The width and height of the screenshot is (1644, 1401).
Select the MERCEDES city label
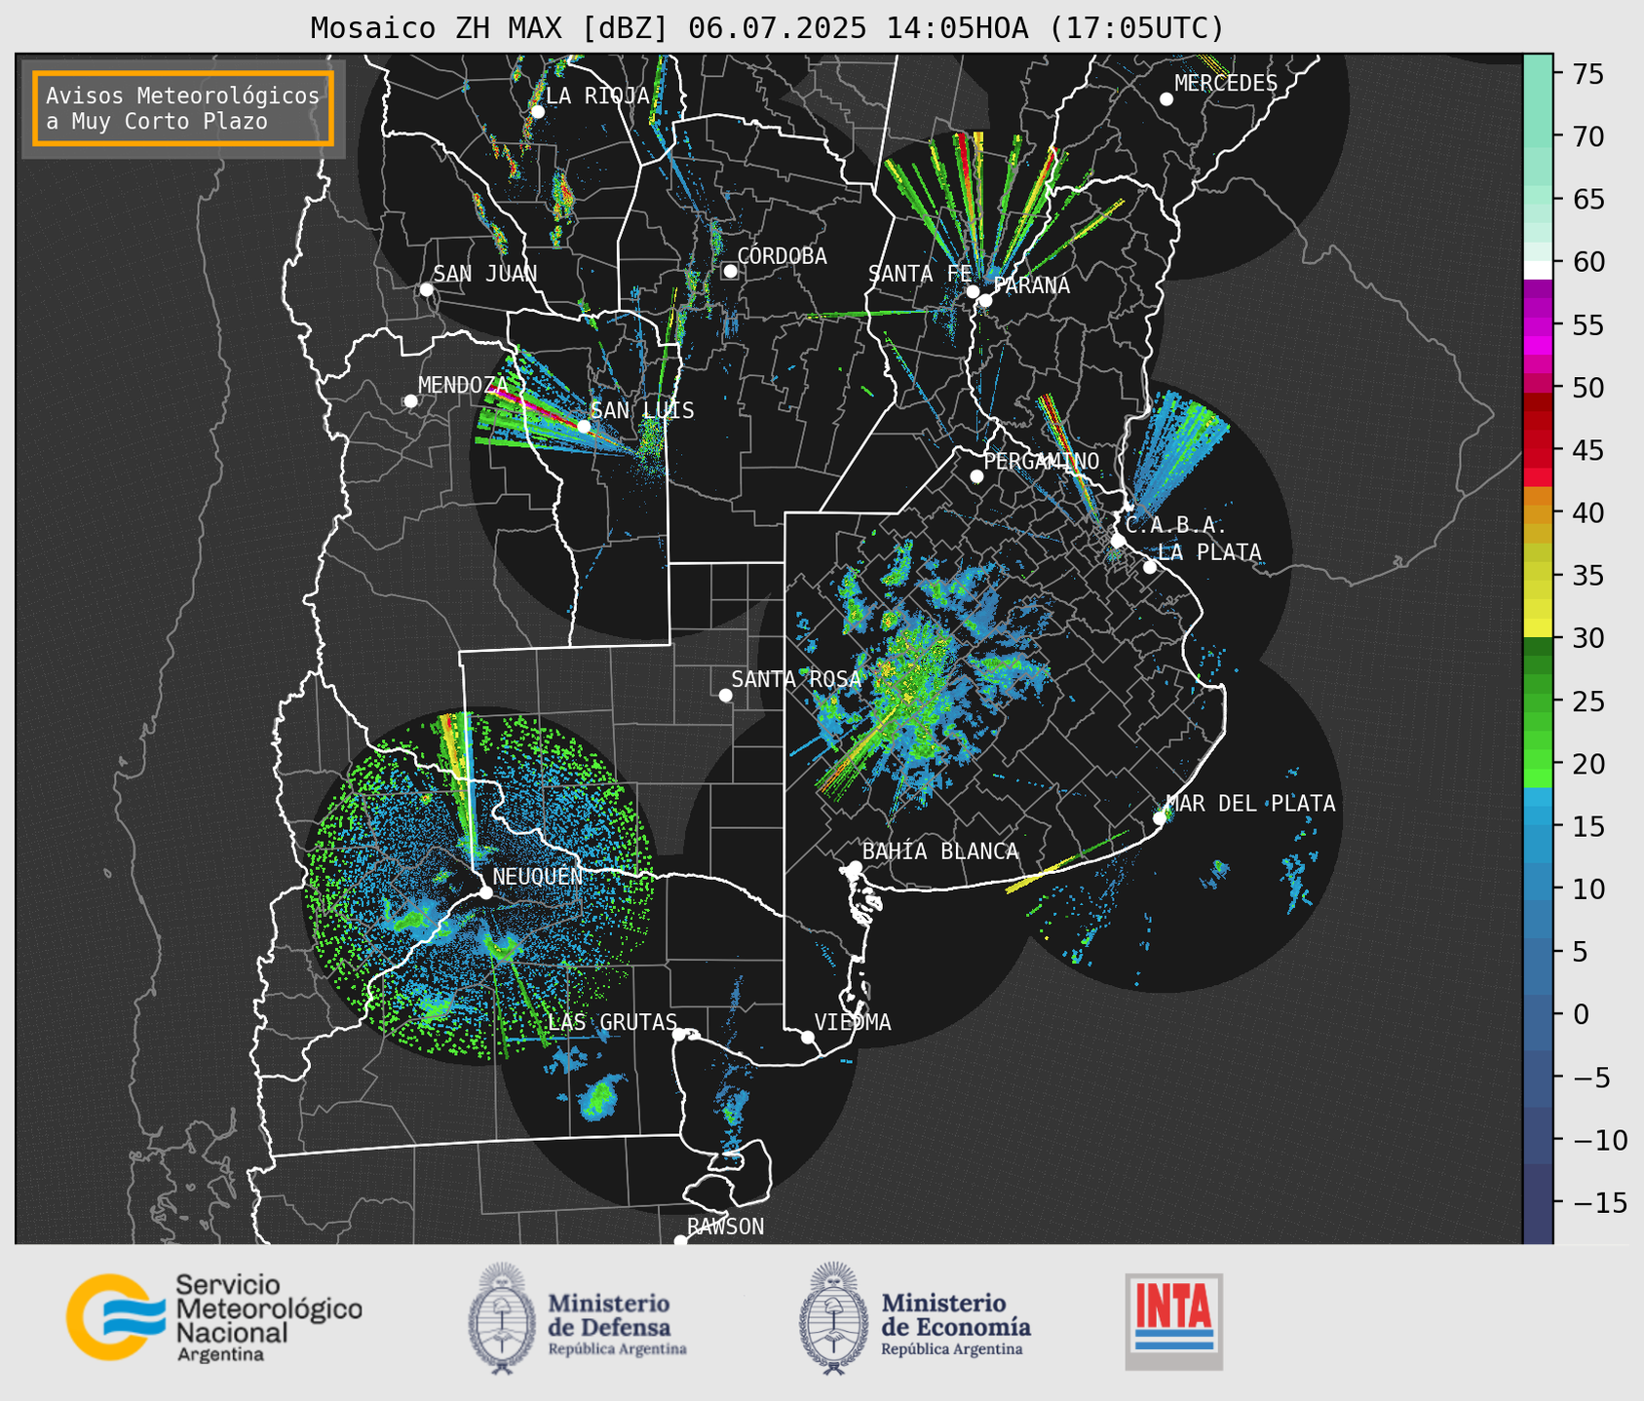coord(1226,84)
